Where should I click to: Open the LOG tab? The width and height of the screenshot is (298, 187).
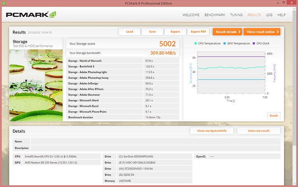[269, 15]
